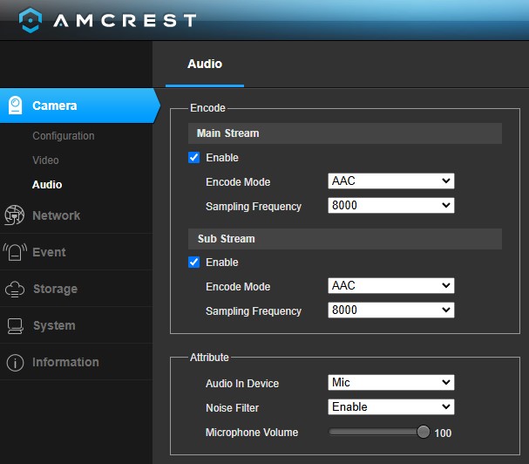This screenshot has width=529, height=464.
Task: Open the System menu section
Action: click(x=76, y=325)
